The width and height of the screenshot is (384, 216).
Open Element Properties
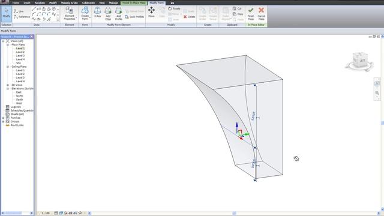click(x=70, y=13)
